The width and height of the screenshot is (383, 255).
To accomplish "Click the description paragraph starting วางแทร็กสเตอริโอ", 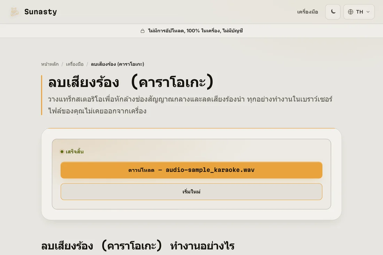I will click(190, 105).
